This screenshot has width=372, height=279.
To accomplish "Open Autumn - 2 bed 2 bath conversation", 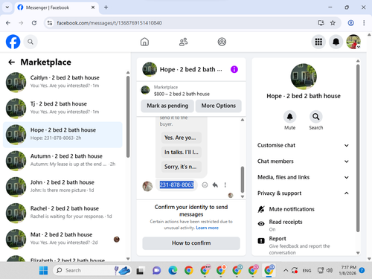I will (x=62, y=161).
